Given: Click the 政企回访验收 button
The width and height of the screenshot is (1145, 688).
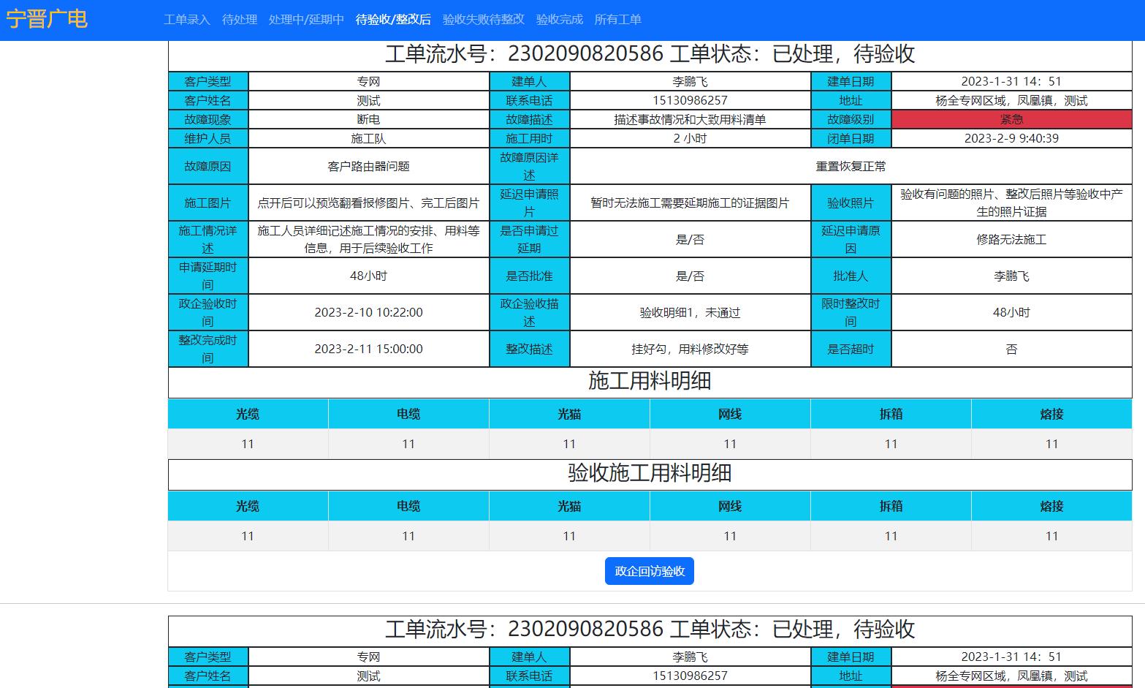Looking at the screenshot, I should [650, 571].
